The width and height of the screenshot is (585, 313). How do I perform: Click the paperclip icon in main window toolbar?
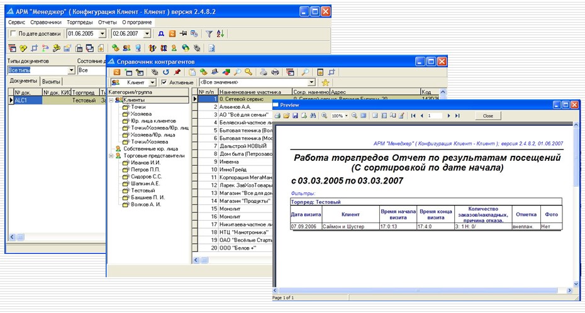197,48
